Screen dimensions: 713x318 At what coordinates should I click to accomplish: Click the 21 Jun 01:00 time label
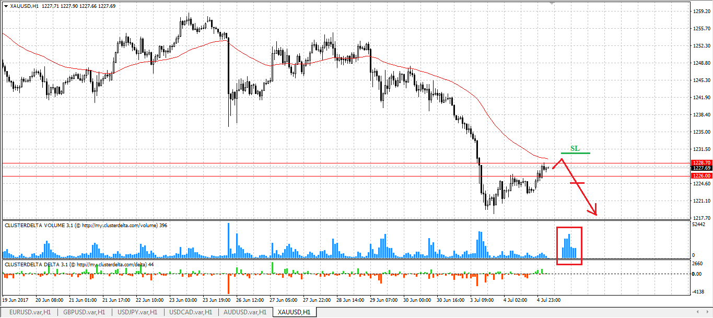pyautogui.click(x=83, y=301)
